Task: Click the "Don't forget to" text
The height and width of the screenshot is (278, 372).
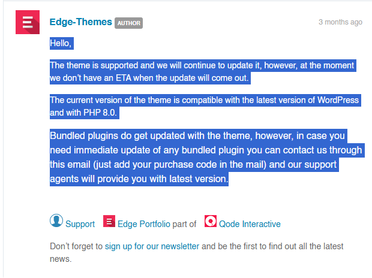Action: coord(76,246)
